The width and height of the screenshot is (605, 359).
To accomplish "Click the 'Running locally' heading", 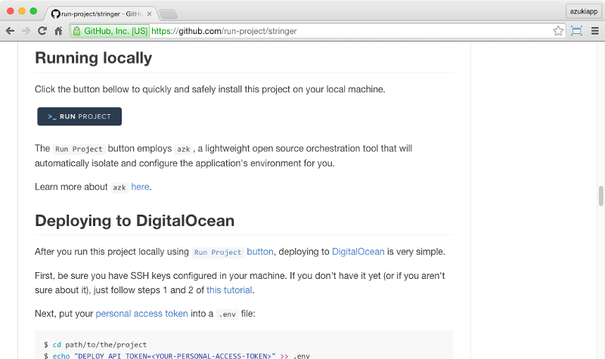I will coord(93,58).
